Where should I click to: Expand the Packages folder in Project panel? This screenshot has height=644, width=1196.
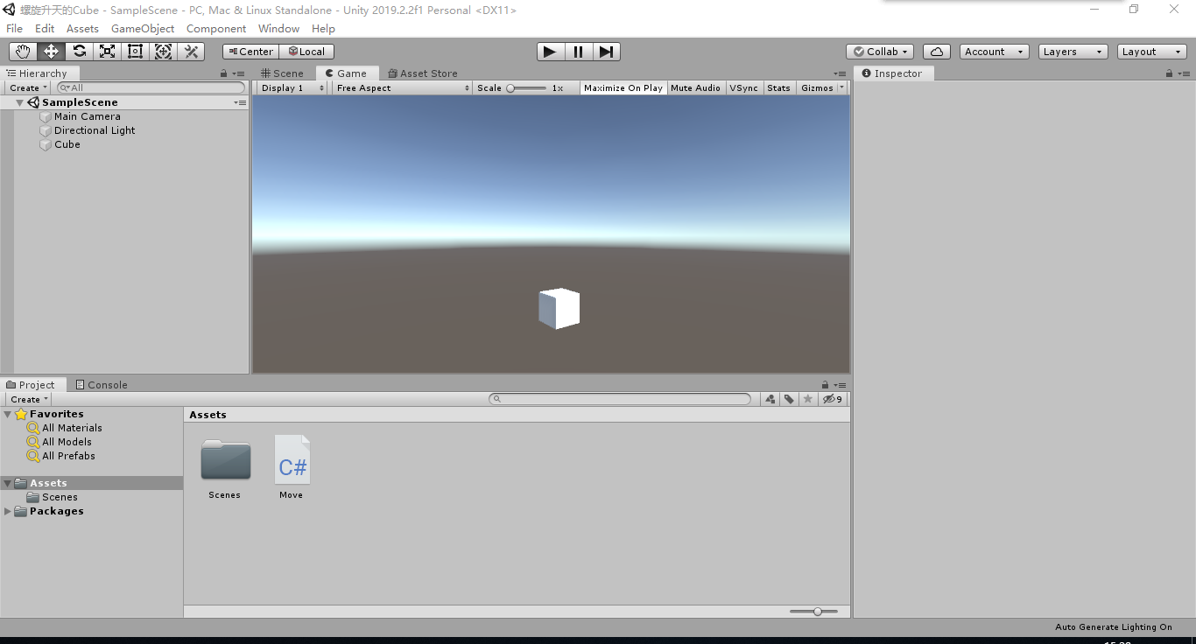7,511
